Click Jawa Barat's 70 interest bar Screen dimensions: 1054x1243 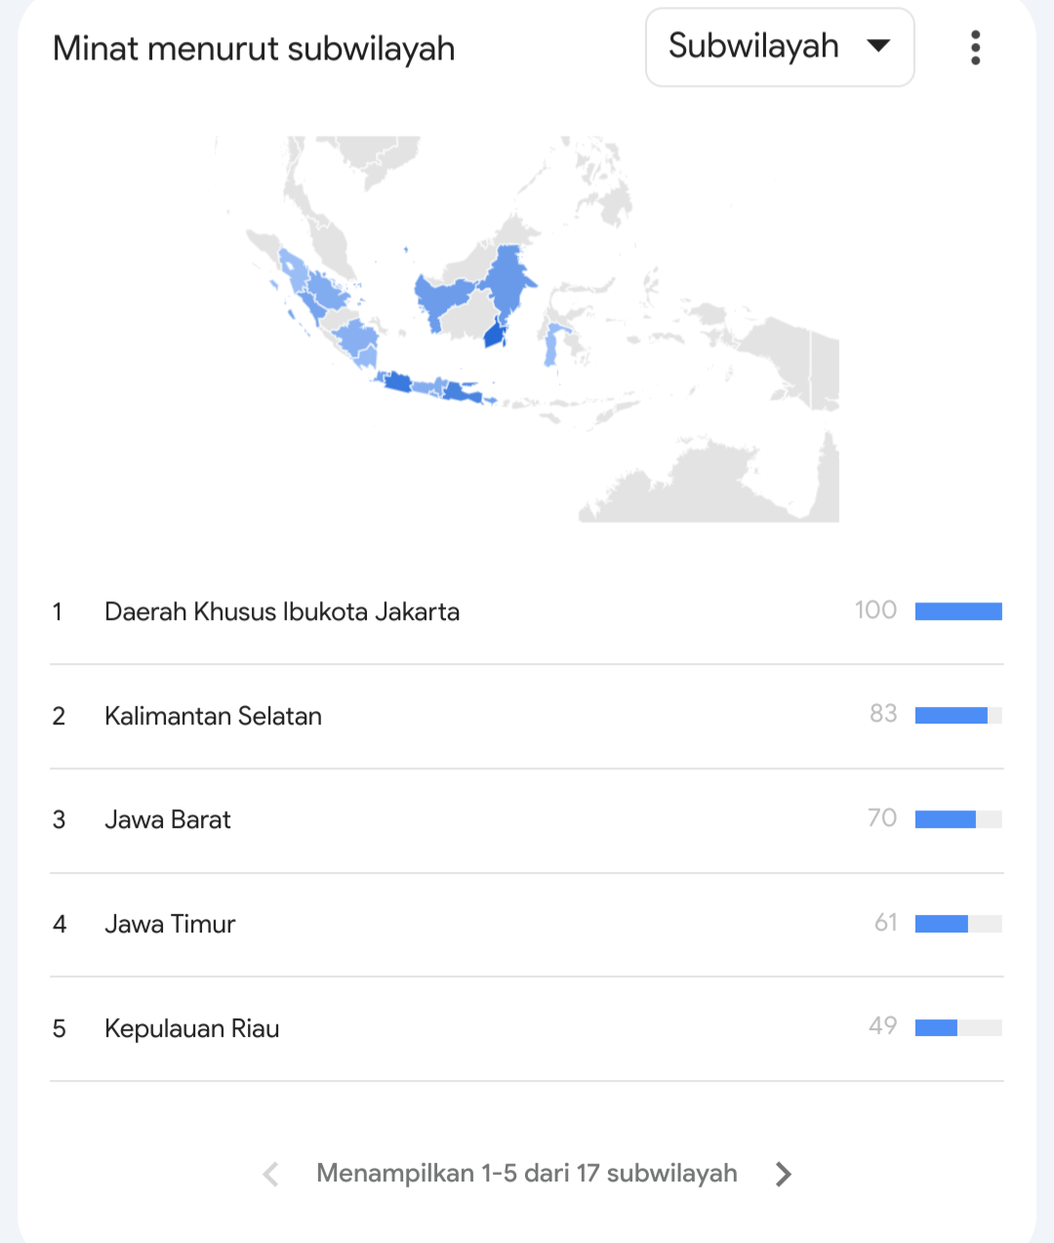pos(958,819)
